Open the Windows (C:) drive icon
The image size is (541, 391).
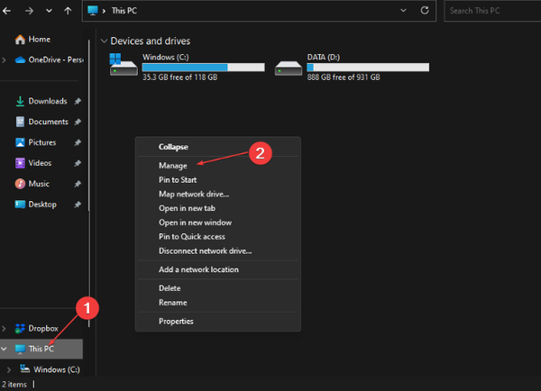click(x=124, y=65)
